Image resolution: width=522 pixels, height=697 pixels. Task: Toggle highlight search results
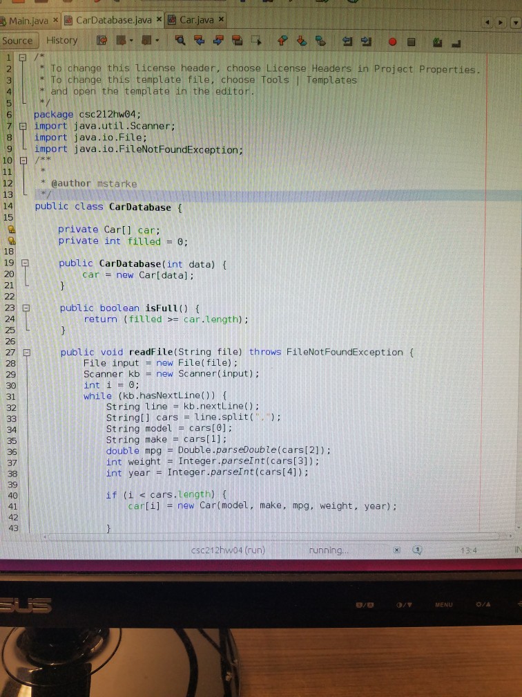[237, 41]
